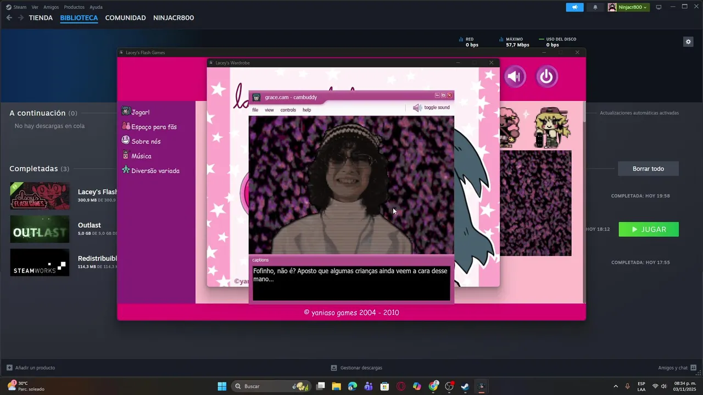This screenshot has height=395, width=703.
Task: Open the Ver menu in Steam
Action: click(x=35, y=7)
